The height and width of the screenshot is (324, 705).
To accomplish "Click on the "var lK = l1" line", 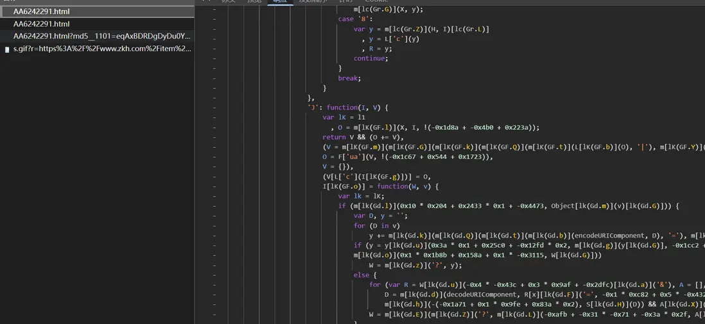I will click(344, 118).
